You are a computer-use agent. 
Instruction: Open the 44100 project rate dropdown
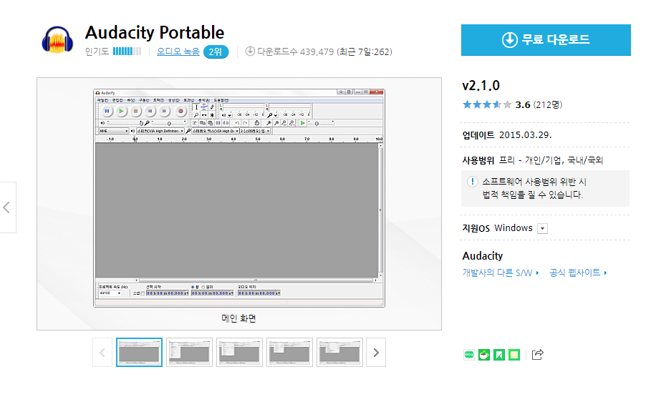pyautogui.click(x=110, y=293)
